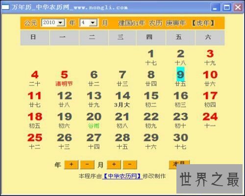The height and width of the screenshot is (196, 245).
Task: Open the month 4 dropdown
Action: point(89,23)
